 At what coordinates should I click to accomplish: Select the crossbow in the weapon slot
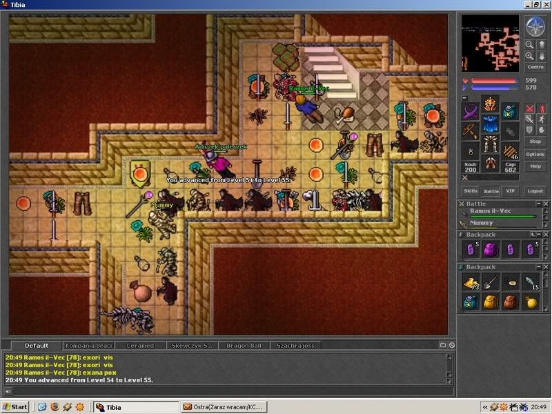(471, 131)
